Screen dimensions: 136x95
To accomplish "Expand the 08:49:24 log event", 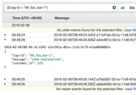I will tap(5, 35).
